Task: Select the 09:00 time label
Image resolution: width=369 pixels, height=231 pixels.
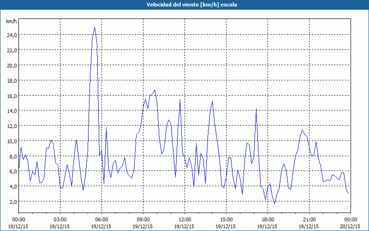Action: tap(143, 220)
